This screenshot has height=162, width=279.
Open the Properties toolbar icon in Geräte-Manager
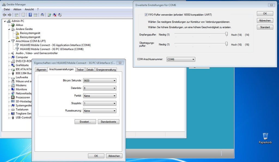point(23,15)
